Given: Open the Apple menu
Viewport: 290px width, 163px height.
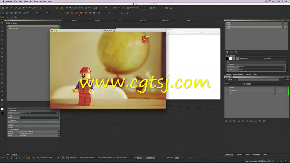Looking at the screenshot, I should [x=3, y=1].
